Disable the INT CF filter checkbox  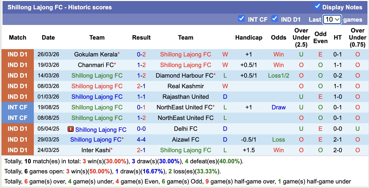click(x=241, y=18)
